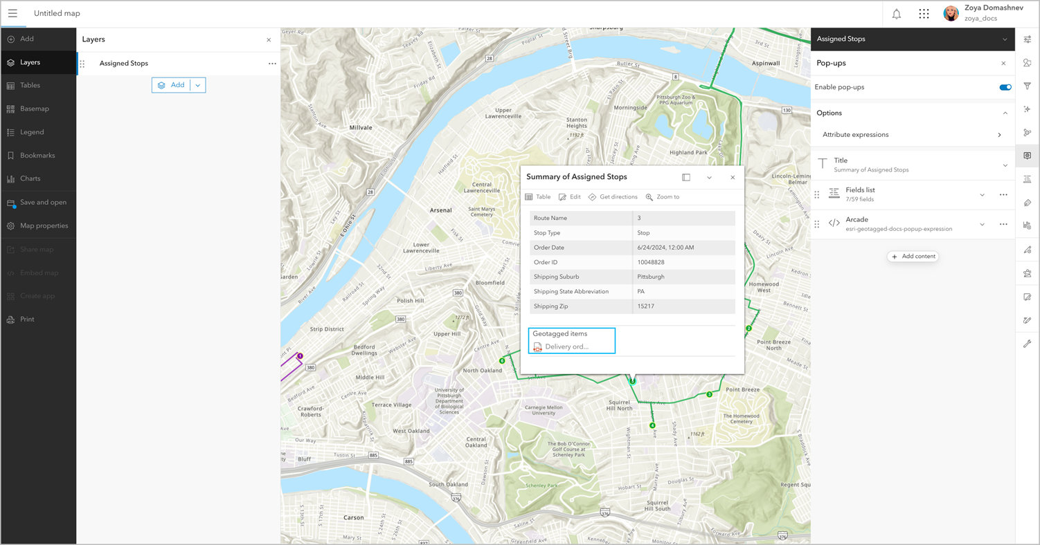Disable the Enable pop-ups toggle

pos(1005,86)
